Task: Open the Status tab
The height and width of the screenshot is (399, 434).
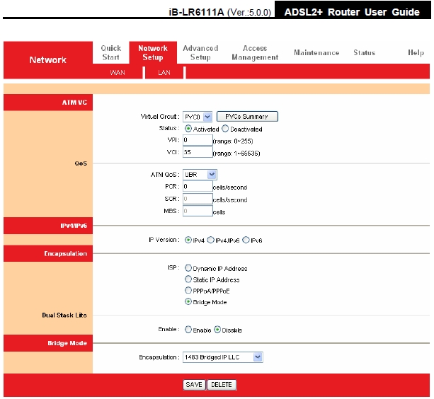Action: 364,53
